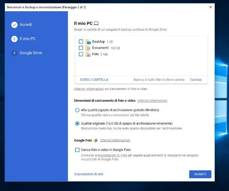229x191 pixels.
Task: Check the Documenti folder checkbox
Action: point(81,48)
